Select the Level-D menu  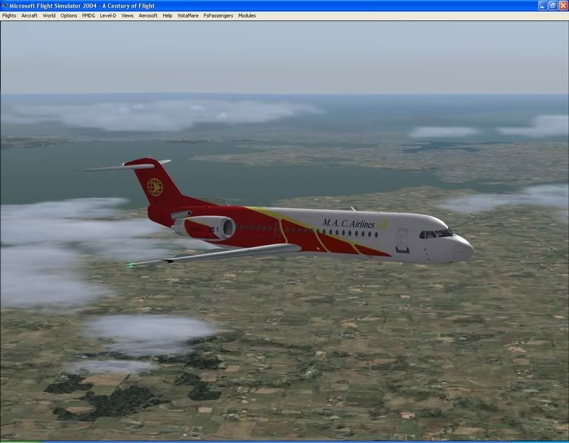click(x=108, y=15)
